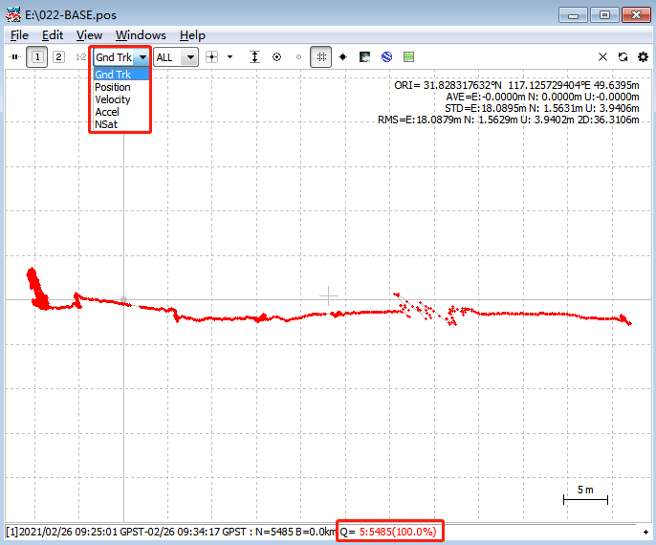Open the View menu
656x545 pixels.
point(89,35)
